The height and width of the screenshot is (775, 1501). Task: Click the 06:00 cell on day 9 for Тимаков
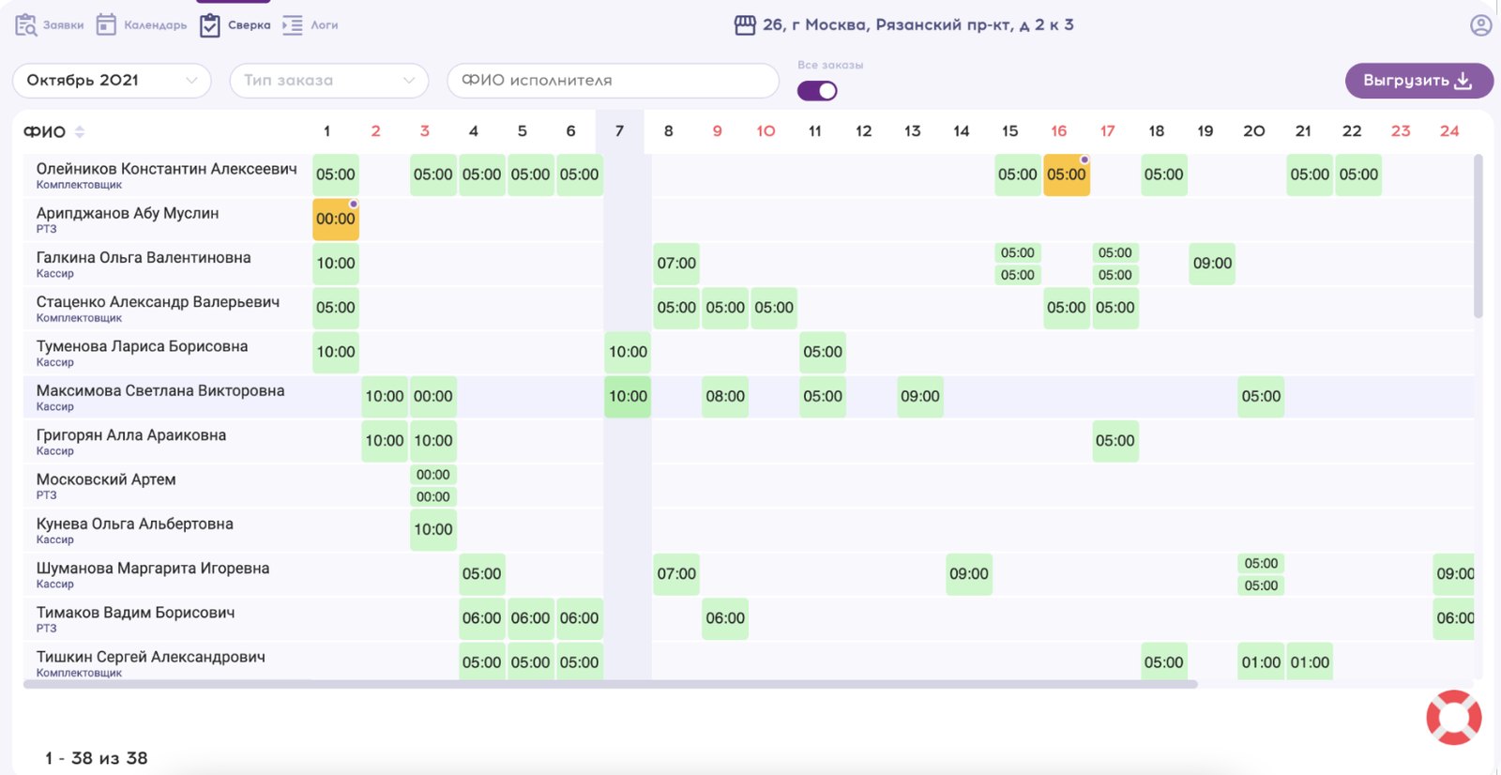(x=725, y=618)
